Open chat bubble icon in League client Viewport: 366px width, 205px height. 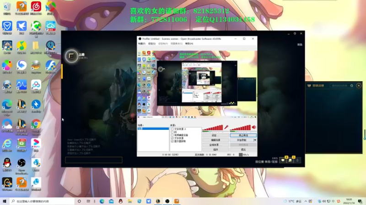pos(283,160)
